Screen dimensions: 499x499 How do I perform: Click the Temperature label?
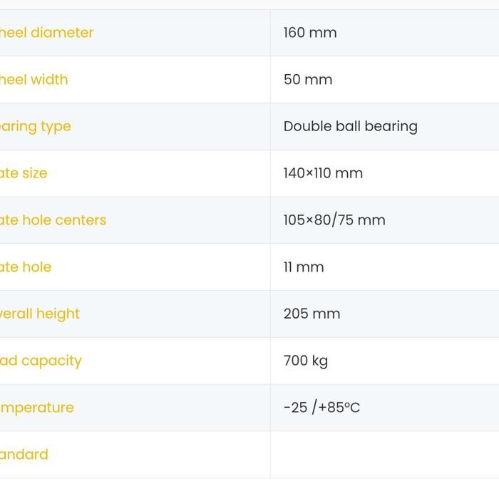pos(37,408)
